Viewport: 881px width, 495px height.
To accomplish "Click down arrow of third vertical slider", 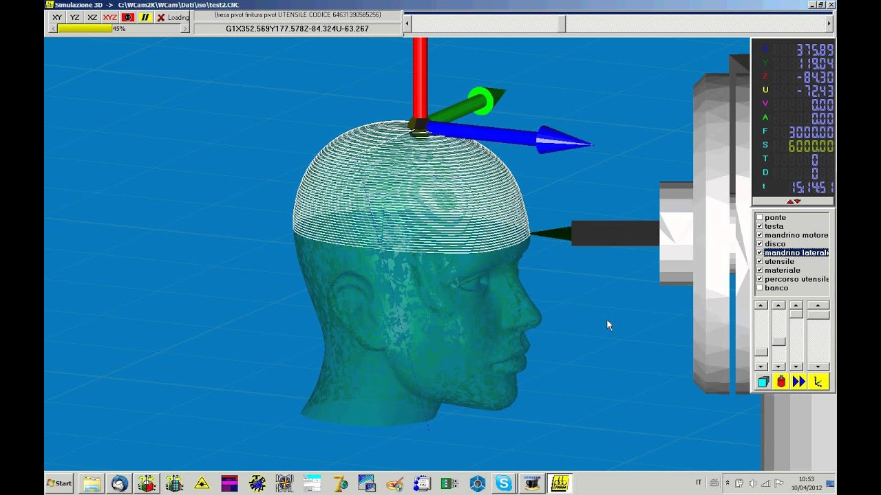I will click(x=796, y=367).
